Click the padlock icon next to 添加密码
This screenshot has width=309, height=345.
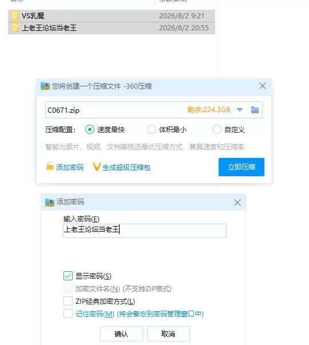click(x=50, y=166)
